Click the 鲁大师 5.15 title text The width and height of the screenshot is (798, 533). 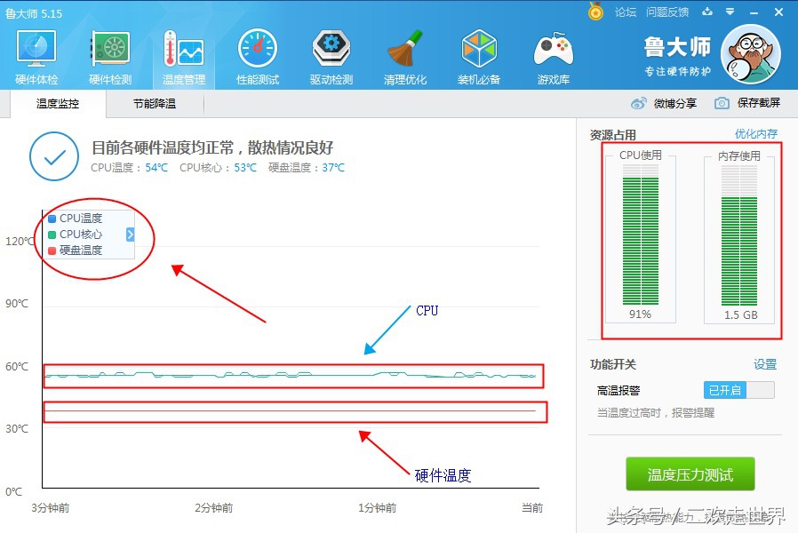pyautogui.click(x=34, y=13)
